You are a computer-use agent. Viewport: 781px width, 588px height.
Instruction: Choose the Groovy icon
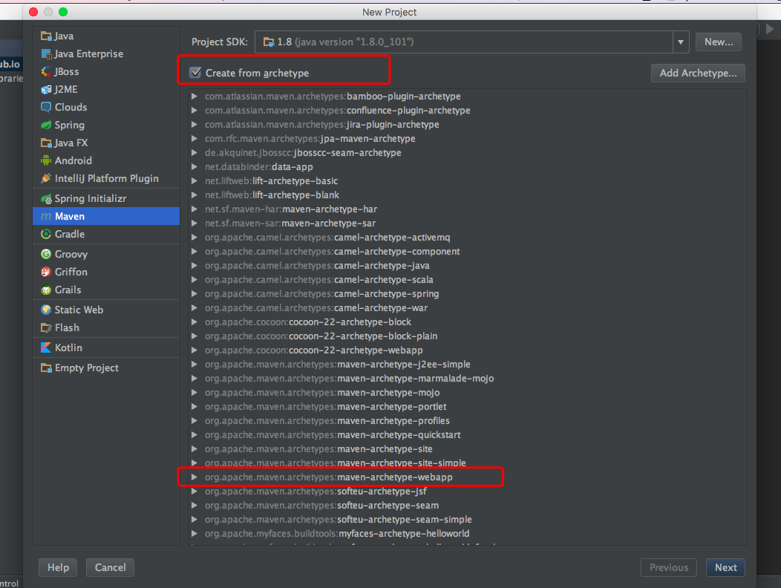pos(46,254)
